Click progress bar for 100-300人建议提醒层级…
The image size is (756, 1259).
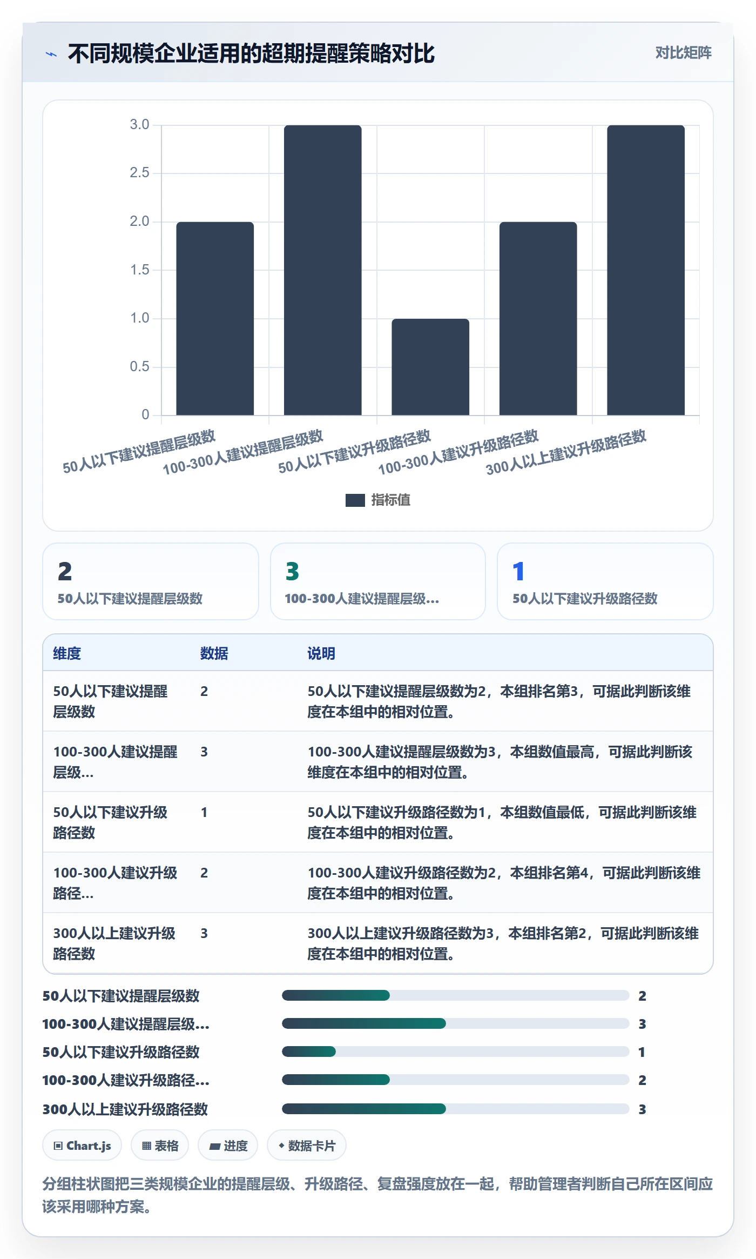456,1023
